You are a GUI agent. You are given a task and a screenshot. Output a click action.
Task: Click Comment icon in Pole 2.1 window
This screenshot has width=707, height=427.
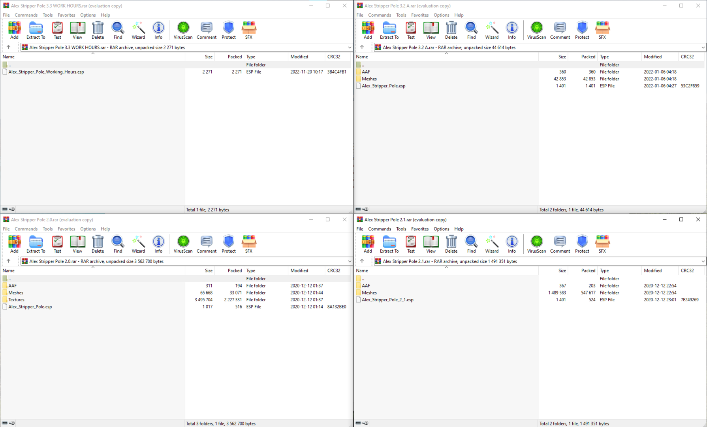click(560, 244)
